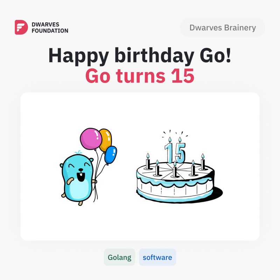
Task: Click the digit 1 candle on cake
Action: 169,151
